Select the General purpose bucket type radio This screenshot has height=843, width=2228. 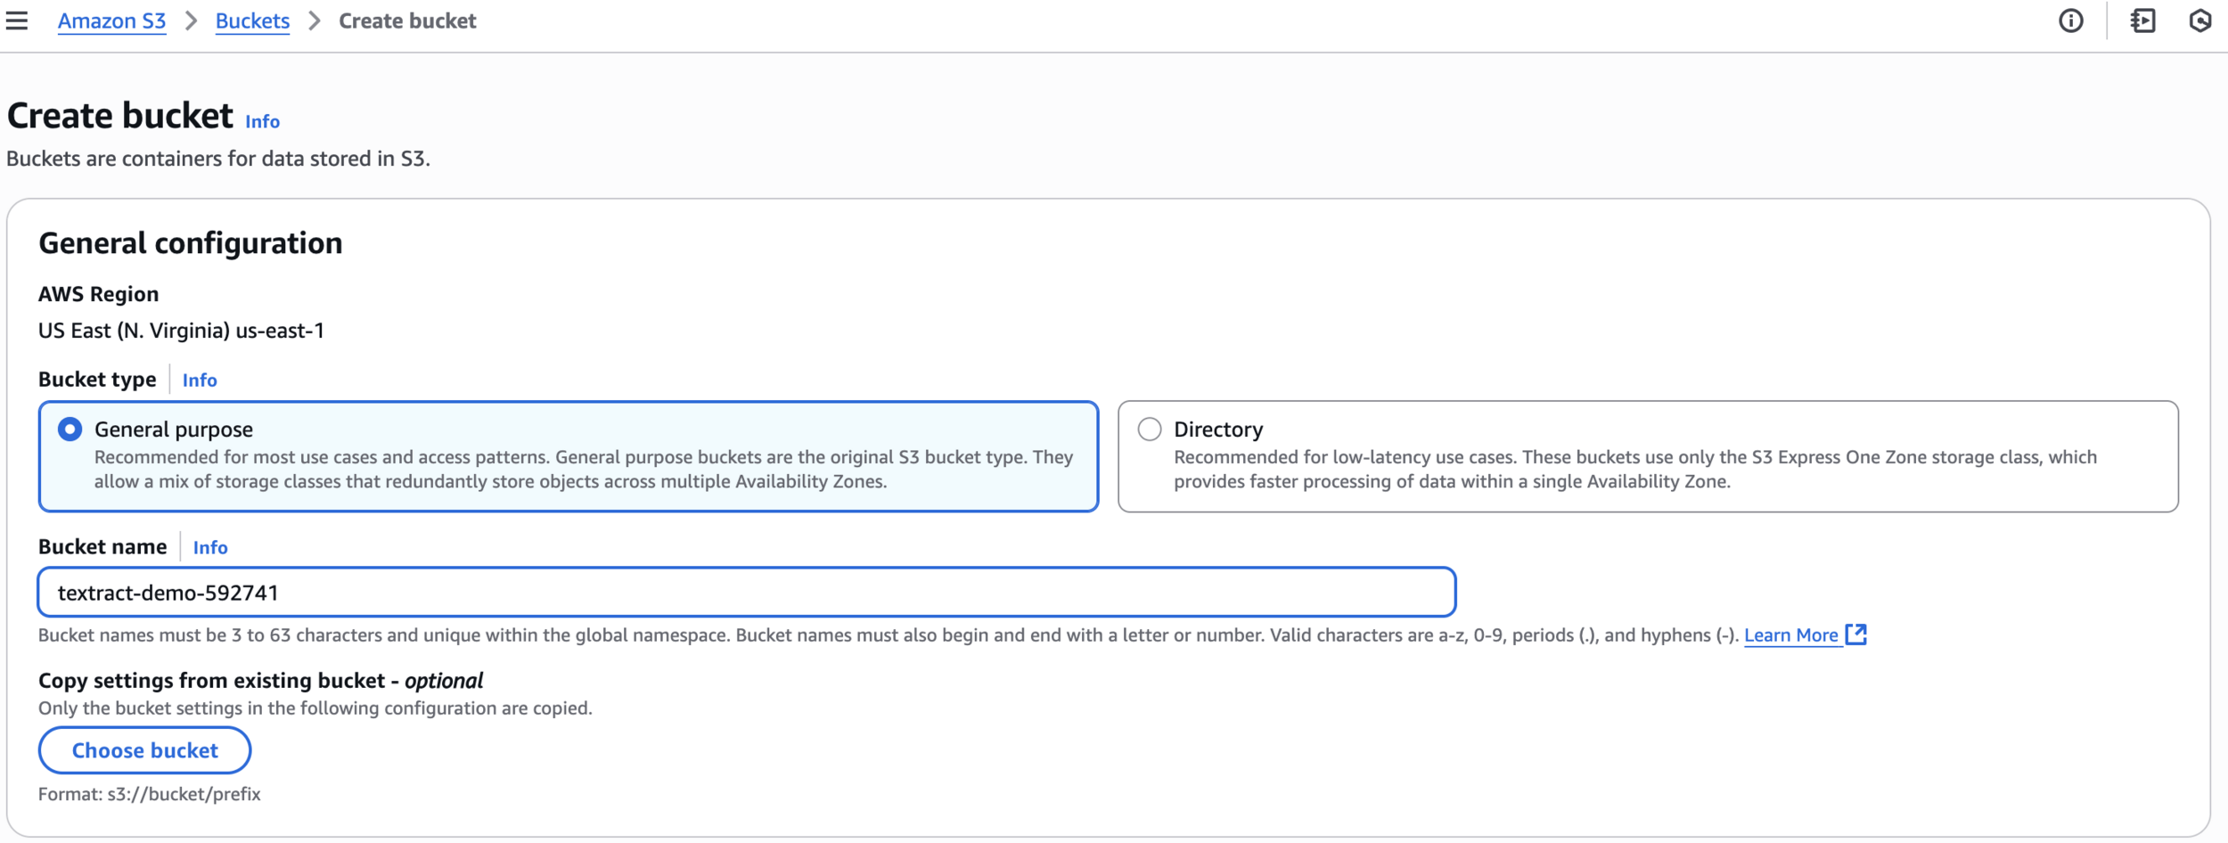70,430
